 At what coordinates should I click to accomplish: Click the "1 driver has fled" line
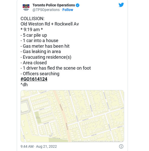click(x=56, y=68)
